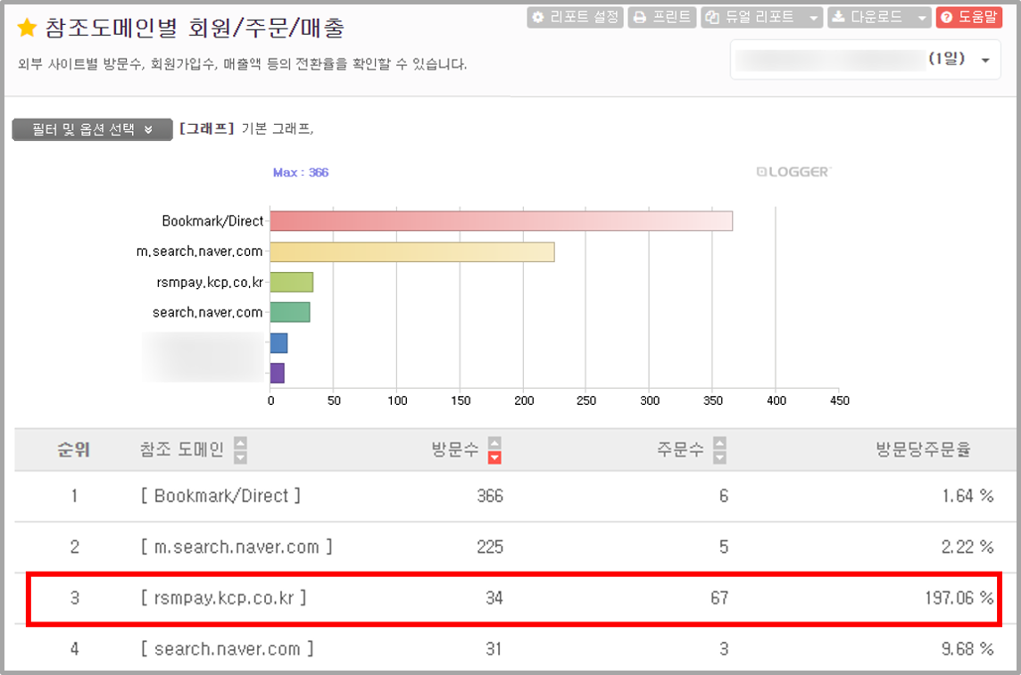
Task: Sort 주문수 column ascending arrow
Action: (719, 443)
